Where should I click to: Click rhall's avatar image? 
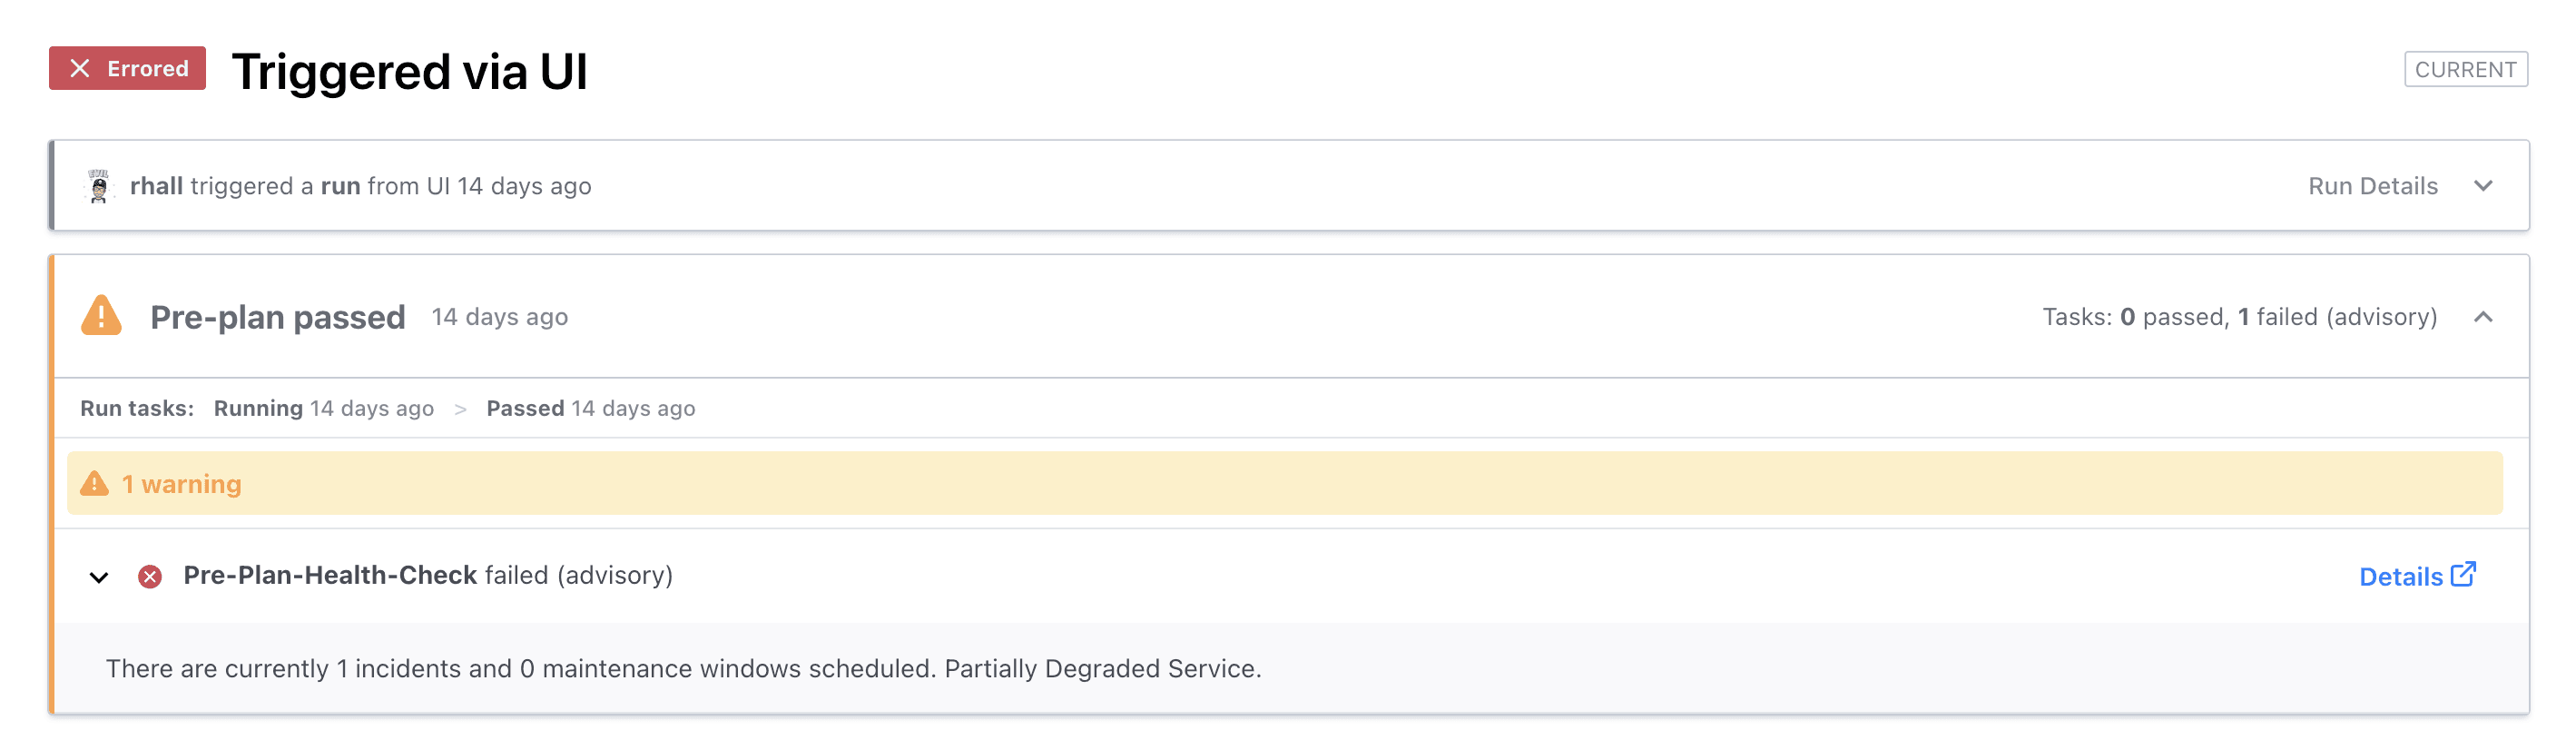(x=99, y=185)
